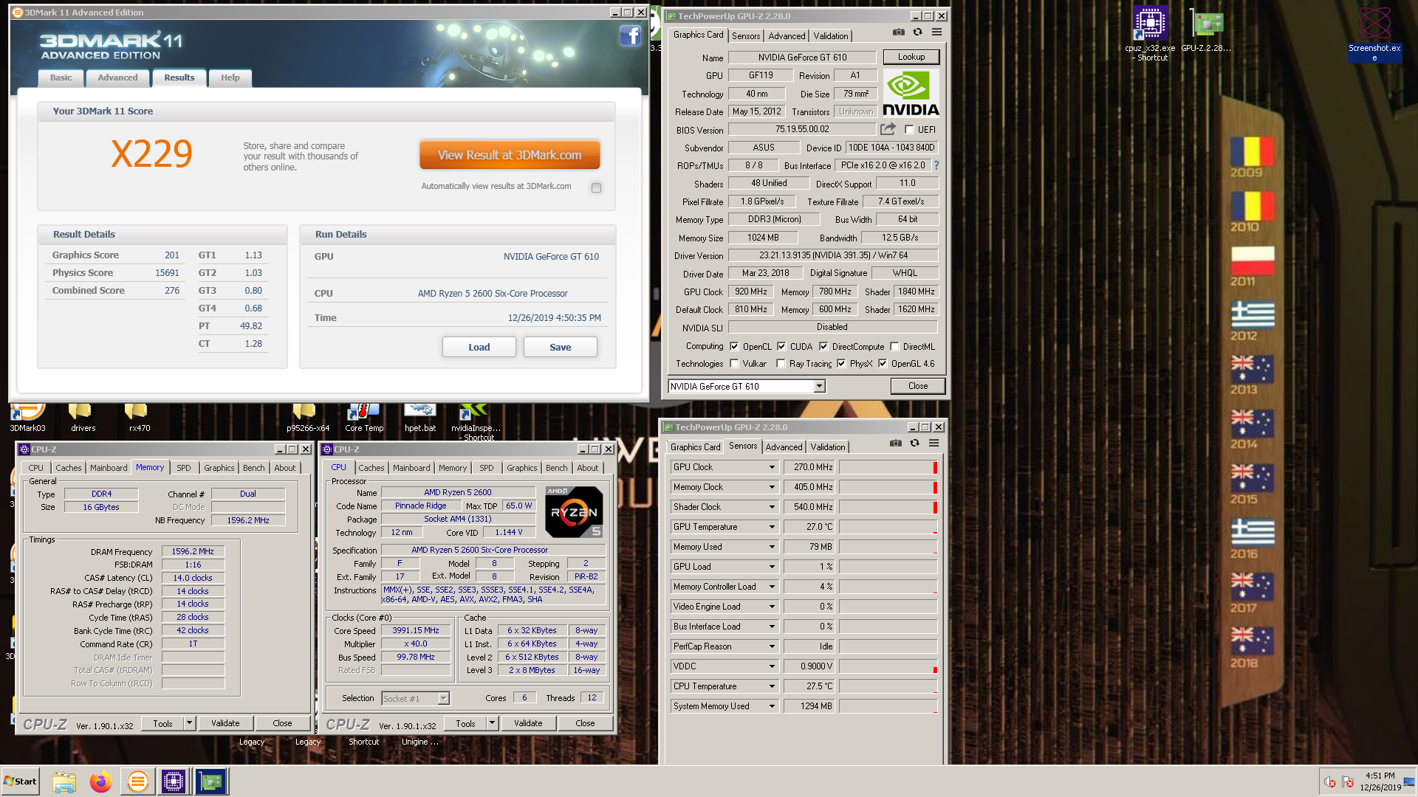
Task: Open the Socket #1 selection dropdown in CPU-Z
Action: point(443,698)
